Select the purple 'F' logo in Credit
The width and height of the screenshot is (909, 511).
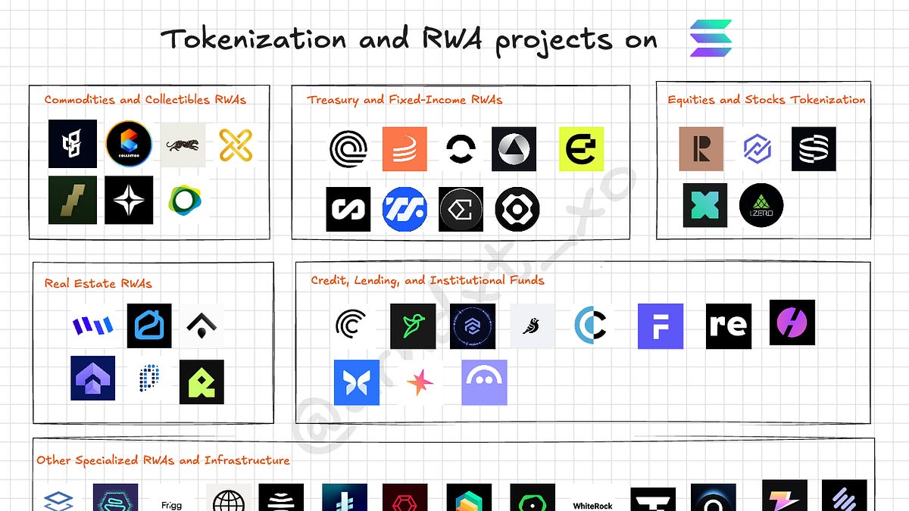tap(660, 326)
